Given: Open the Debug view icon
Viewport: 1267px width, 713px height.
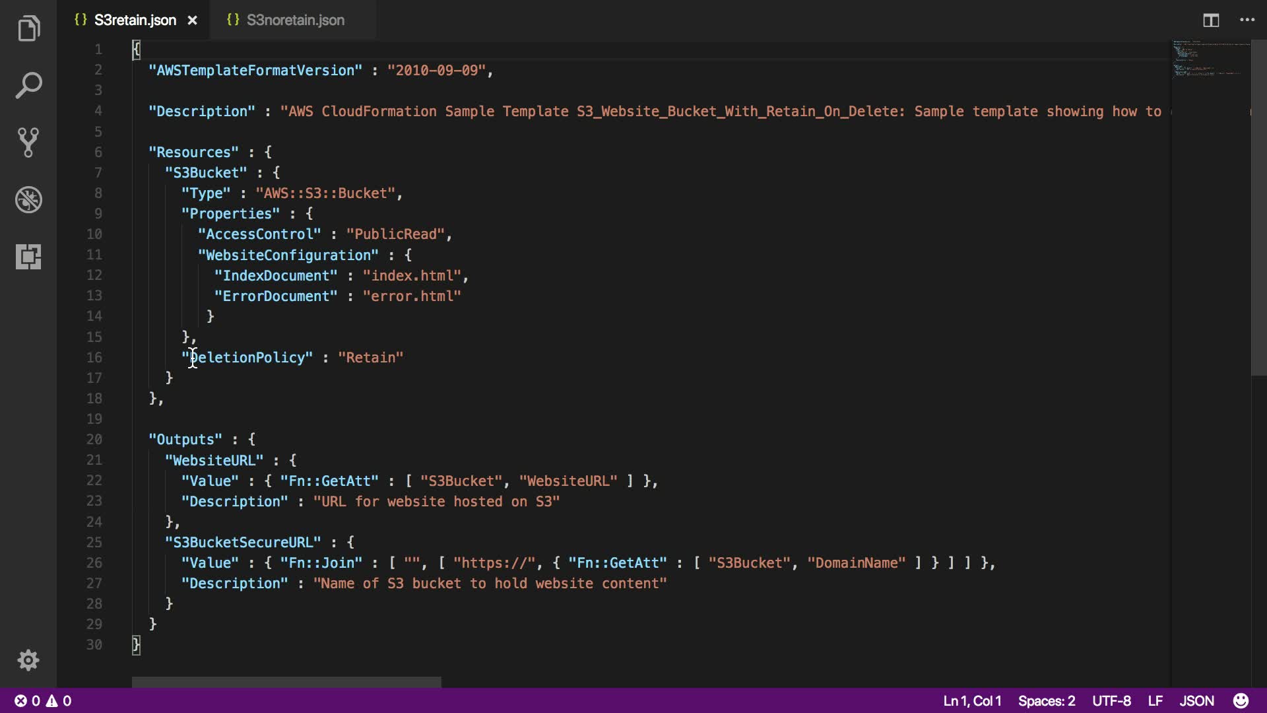Looking at the screenshot, I should (28, 199).
